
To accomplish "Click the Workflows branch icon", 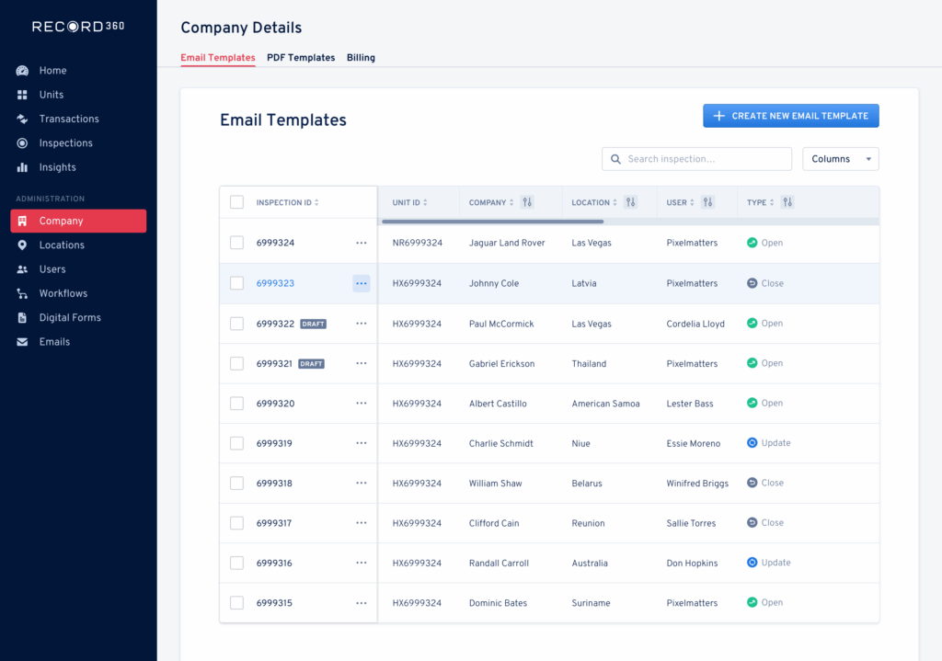I will point(22,293).
